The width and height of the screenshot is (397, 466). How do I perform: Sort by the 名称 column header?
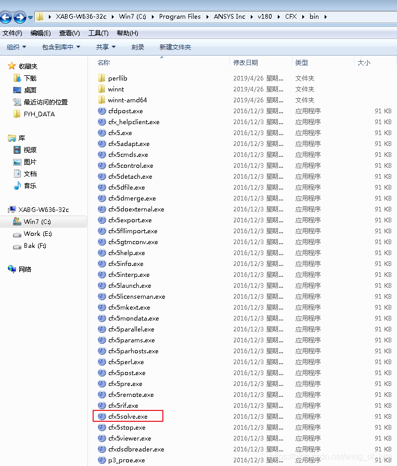point(104,63)
